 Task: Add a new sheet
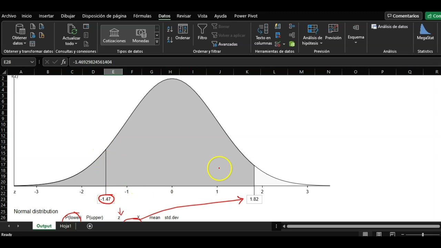pos(90,226)
